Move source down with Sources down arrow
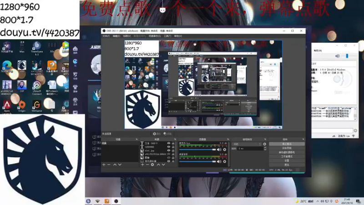Screen dimensions: 364x205 coord(163,164)
